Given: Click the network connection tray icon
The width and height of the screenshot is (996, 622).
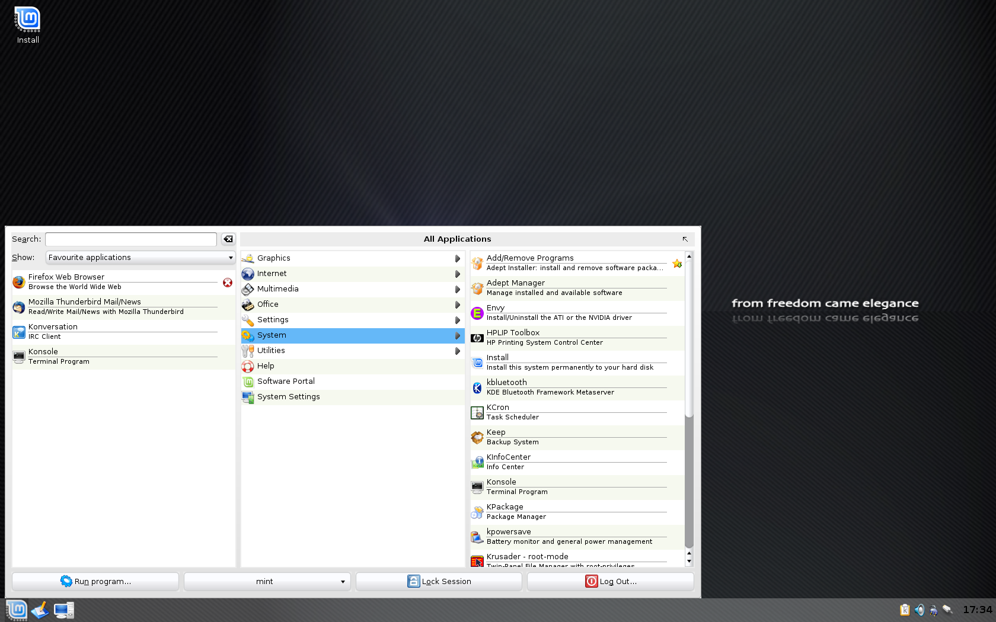Looking at the screenshot, I should pyautogui.click(x=947, y=610).
